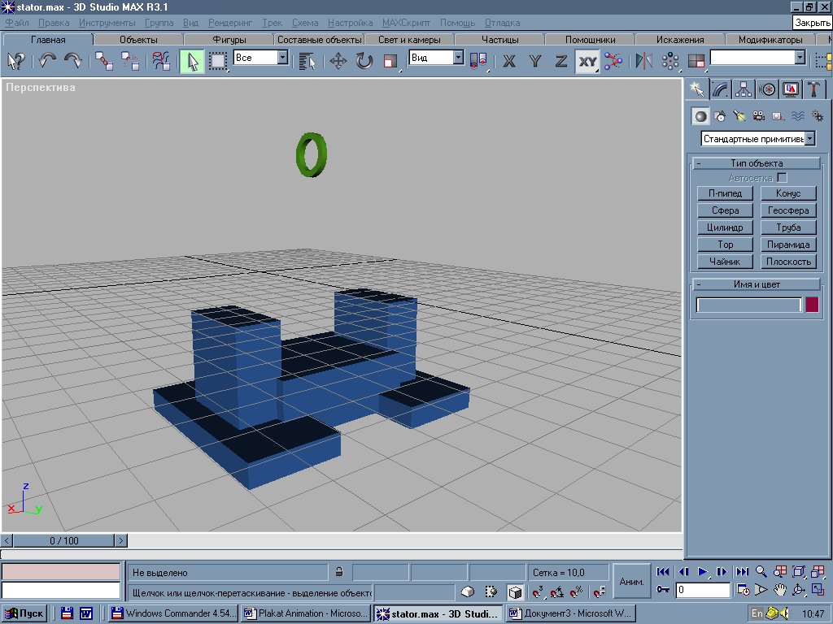Toggle angle snap magnet
Viewport: 833px width, 624px height.
coord(556,591)
